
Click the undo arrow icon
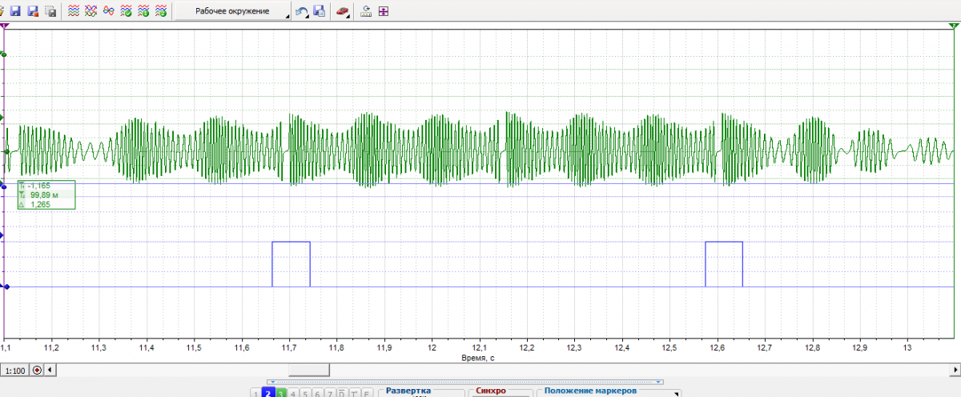coord(302,11)
